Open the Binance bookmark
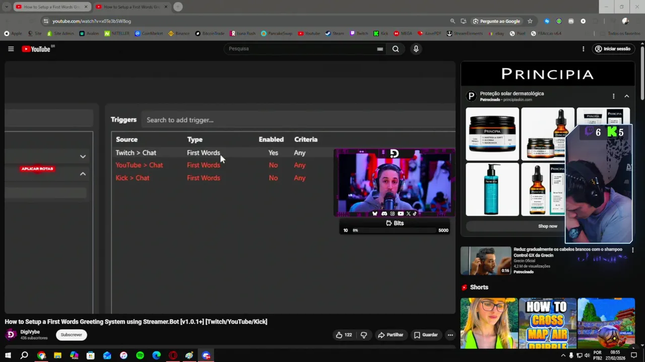 coord(179,34)
